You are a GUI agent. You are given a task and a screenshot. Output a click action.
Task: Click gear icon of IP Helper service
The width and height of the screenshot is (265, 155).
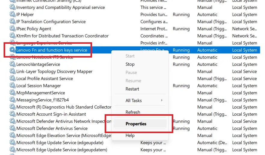click(13, 14)
